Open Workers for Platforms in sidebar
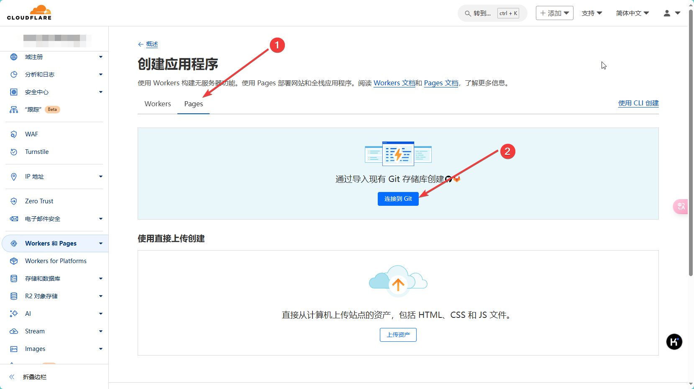 pyautogui.click(x=56, y=261)
